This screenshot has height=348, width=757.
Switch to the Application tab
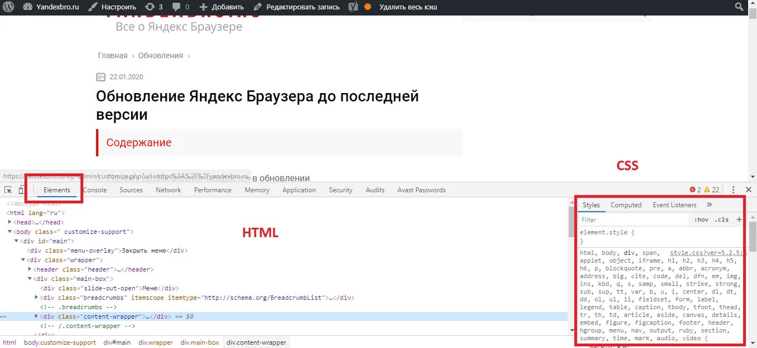(x=299, y=190)
